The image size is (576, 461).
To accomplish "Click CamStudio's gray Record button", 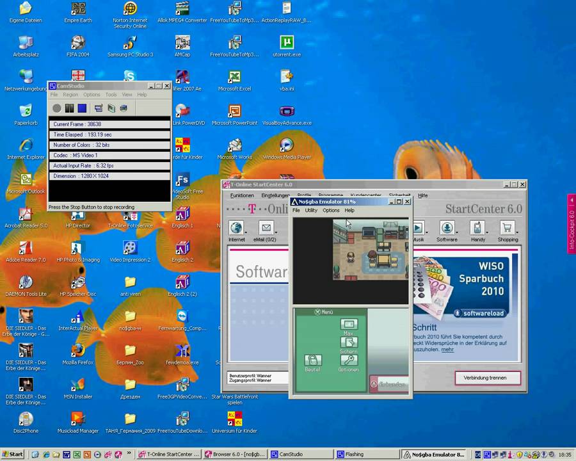I will [x=56, y=108].
